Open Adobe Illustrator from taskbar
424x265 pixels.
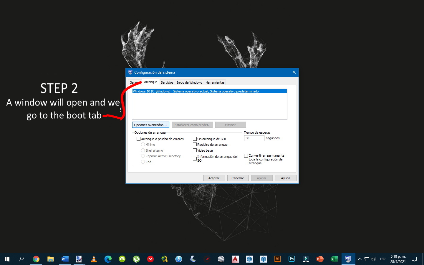(277, 259)
